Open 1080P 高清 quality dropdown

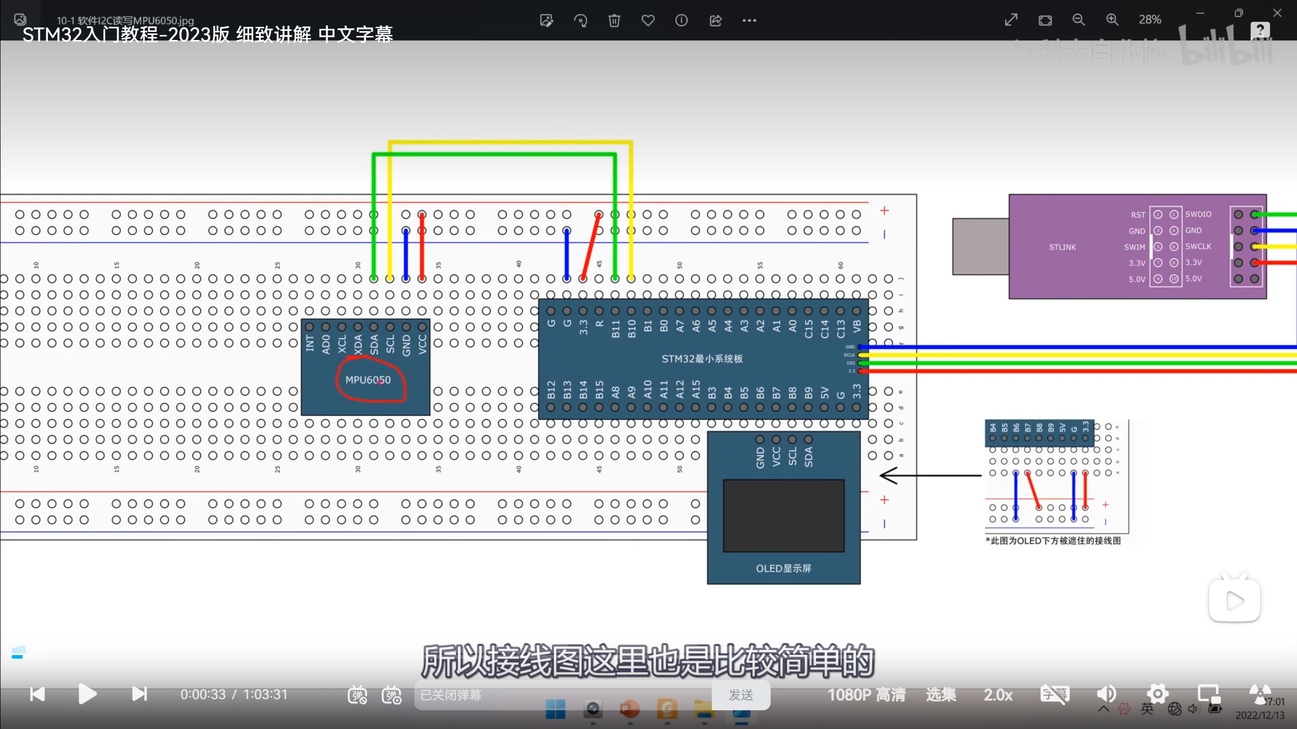pyautogui.click(x=866, y=695)
